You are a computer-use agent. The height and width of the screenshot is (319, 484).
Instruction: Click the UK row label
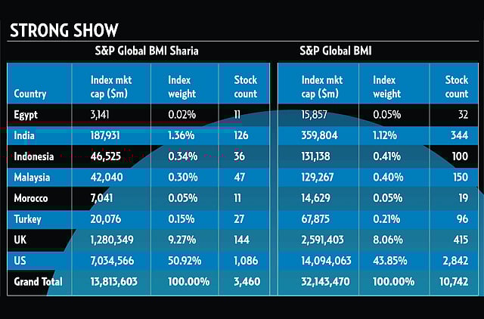pos(20,240)
